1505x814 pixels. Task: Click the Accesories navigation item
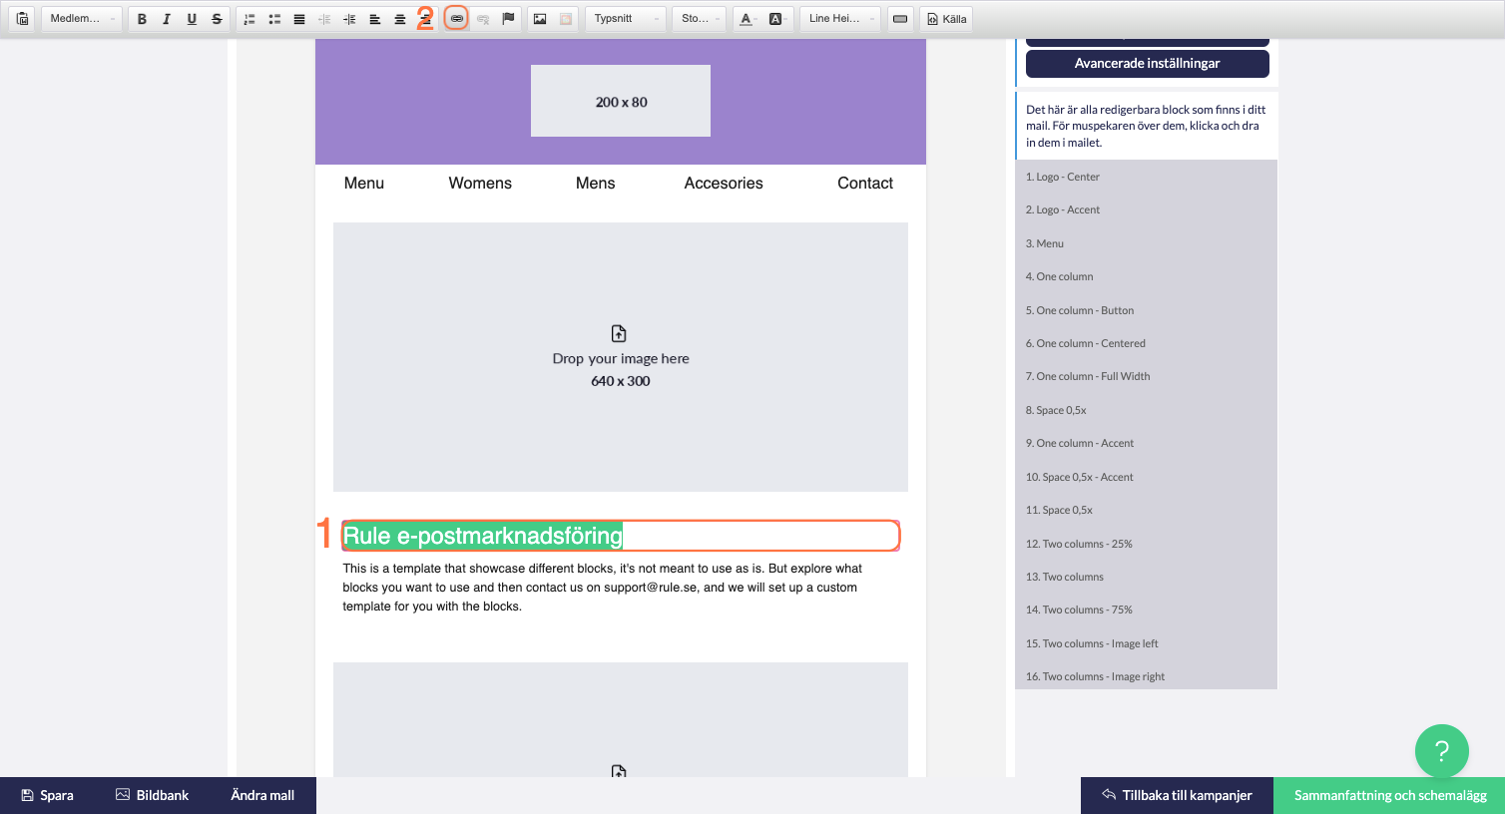click(x=724, y=184)
